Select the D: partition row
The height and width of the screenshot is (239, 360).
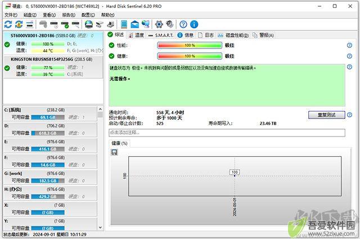(50, 130)
